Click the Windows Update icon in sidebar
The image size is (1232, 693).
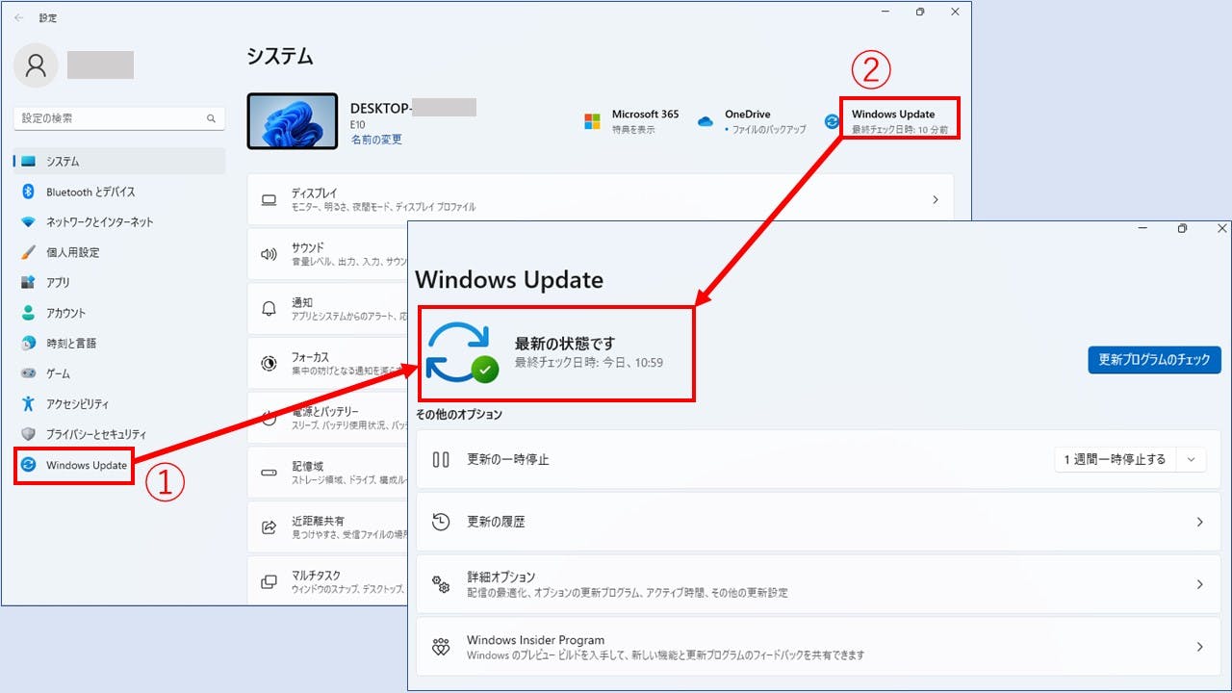(x=29, y=465)
